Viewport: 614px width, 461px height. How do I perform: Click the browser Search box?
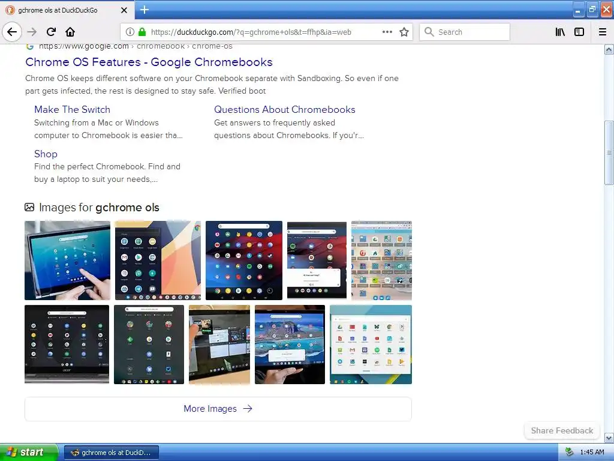click(x=465, y=32)
